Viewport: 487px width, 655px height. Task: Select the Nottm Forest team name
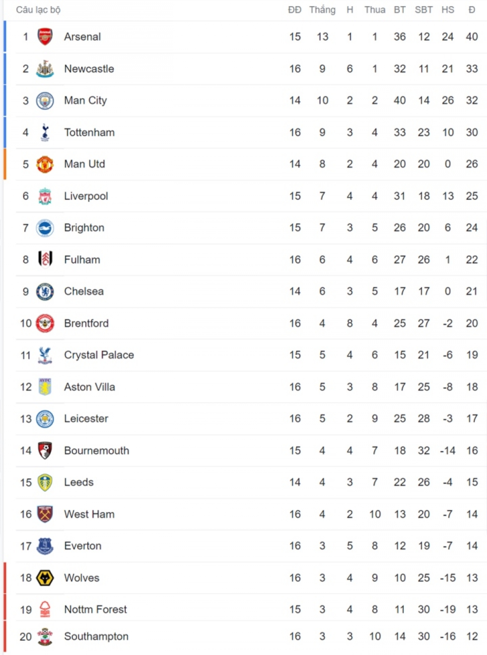coord(95,609)
